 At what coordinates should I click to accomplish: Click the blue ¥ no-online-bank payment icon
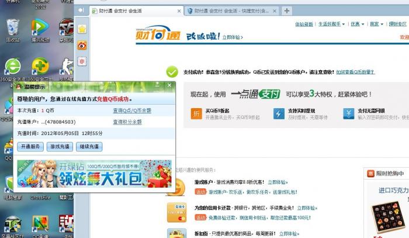pos(348,114)
